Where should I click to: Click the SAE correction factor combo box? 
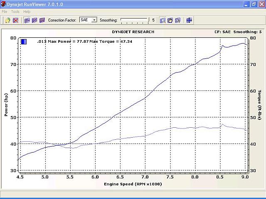pyautogui.click(x=88, y=20)
